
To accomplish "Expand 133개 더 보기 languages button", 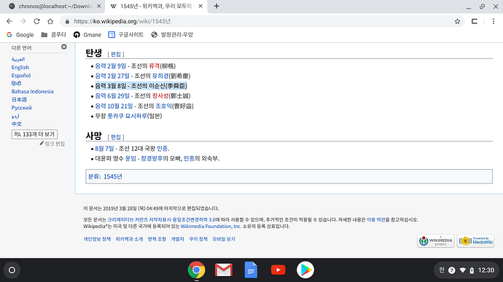I will (35, 134).
